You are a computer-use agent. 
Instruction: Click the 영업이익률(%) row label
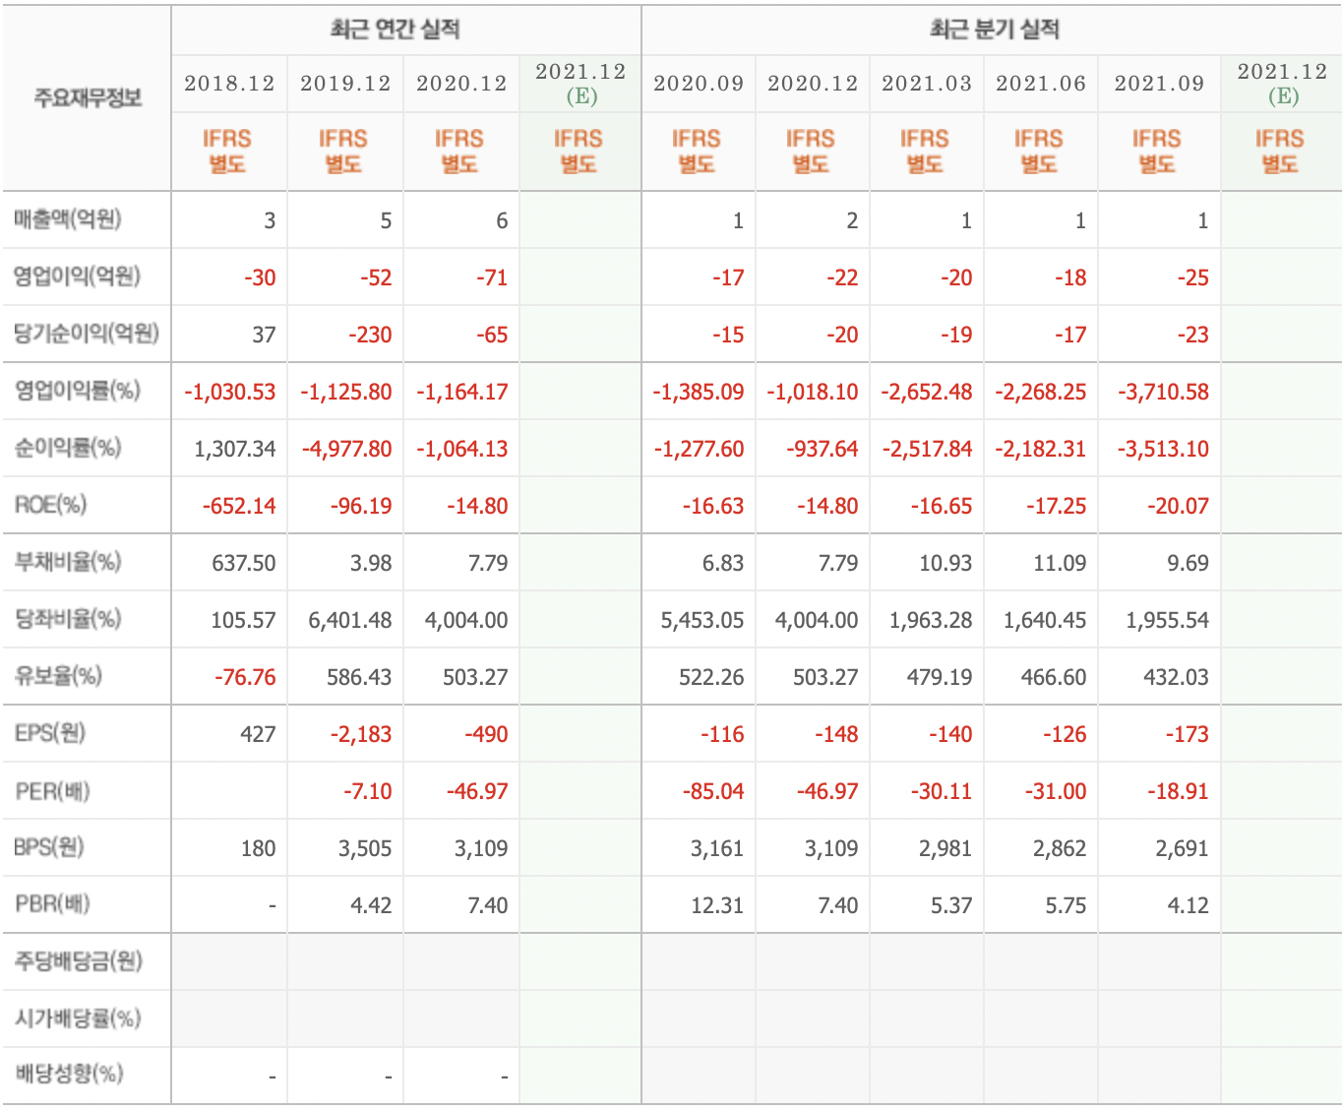click(77, 391)
